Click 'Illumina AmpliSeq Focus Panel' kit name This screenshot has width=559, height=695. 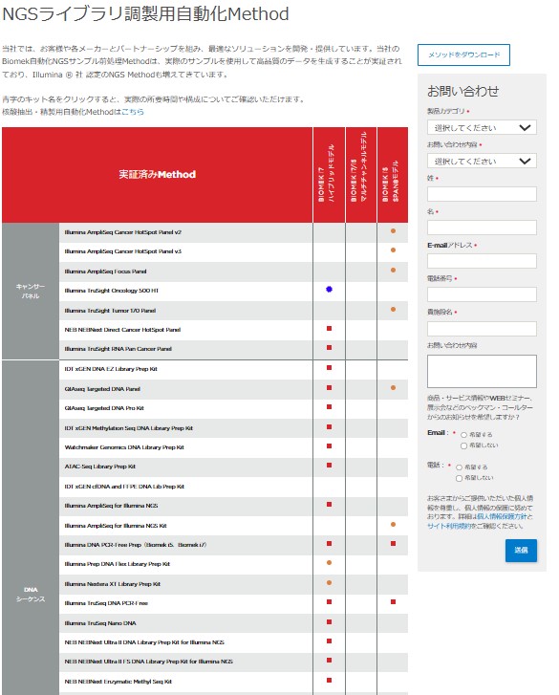[105, 271]
